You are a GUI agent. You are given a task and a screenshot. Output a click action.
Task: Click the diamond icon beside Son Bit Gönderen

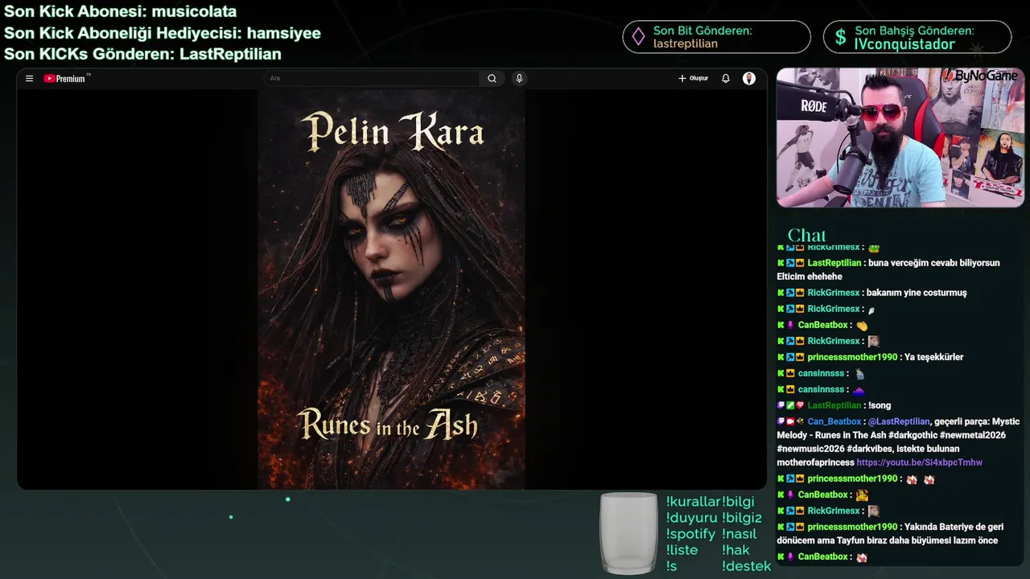[638, 37]
